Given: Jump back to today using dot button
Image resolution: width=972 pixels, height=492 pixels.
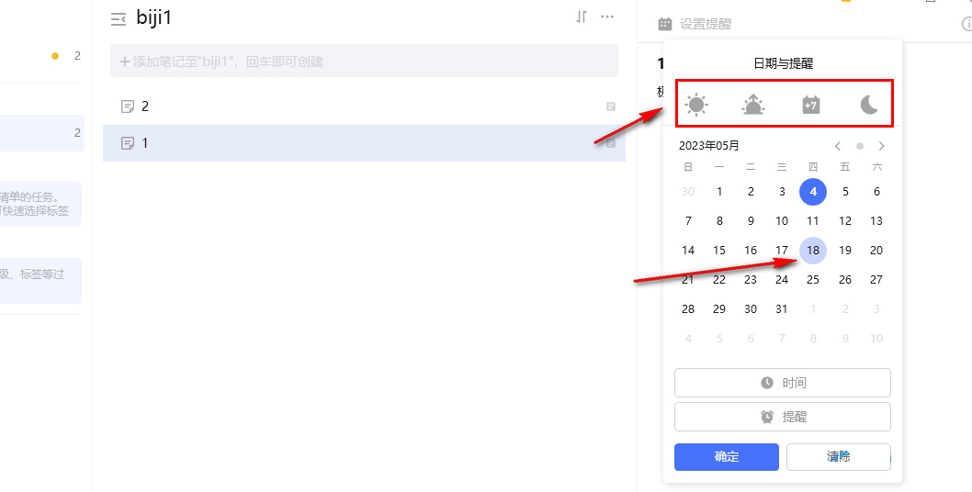Looking at the screenshot, I should point(860,146).
